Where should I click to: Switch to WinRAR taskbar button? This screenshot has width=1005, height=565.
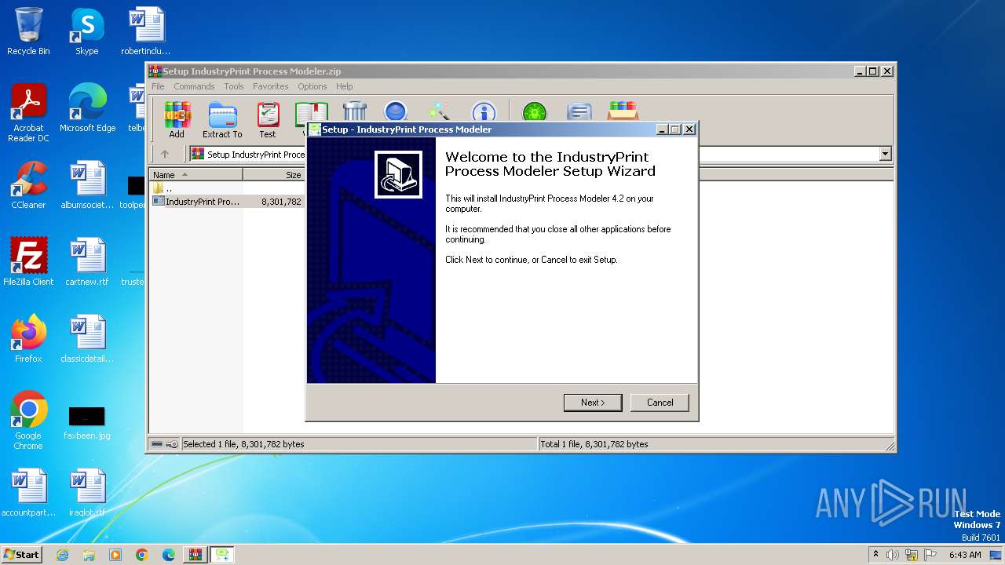[196, 555]
